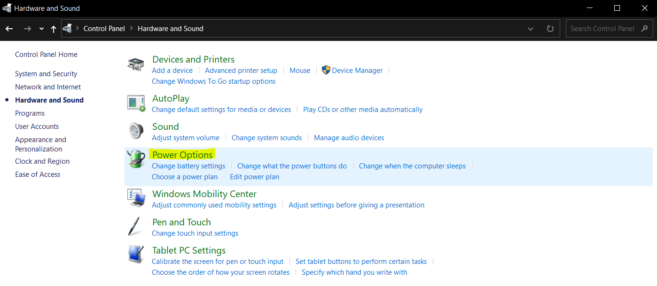Open Calibrate the screen for pen link

point(218,262)
